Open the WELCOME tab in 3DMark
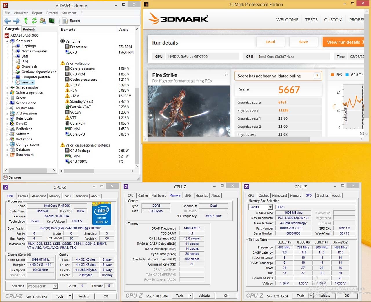Image resolution: width=371 pixels, height=302 pixels. coord(287,20)
